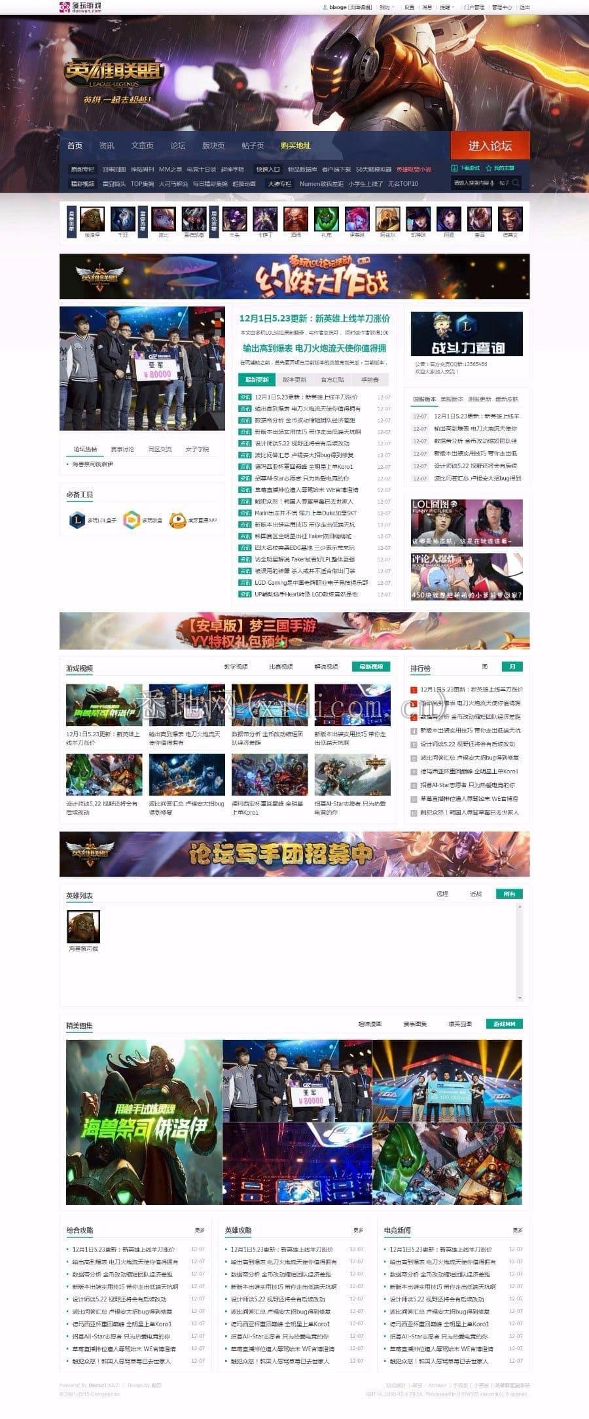
Task: Open the 我的 dropdown in the top bar
Action: (386, 7)
